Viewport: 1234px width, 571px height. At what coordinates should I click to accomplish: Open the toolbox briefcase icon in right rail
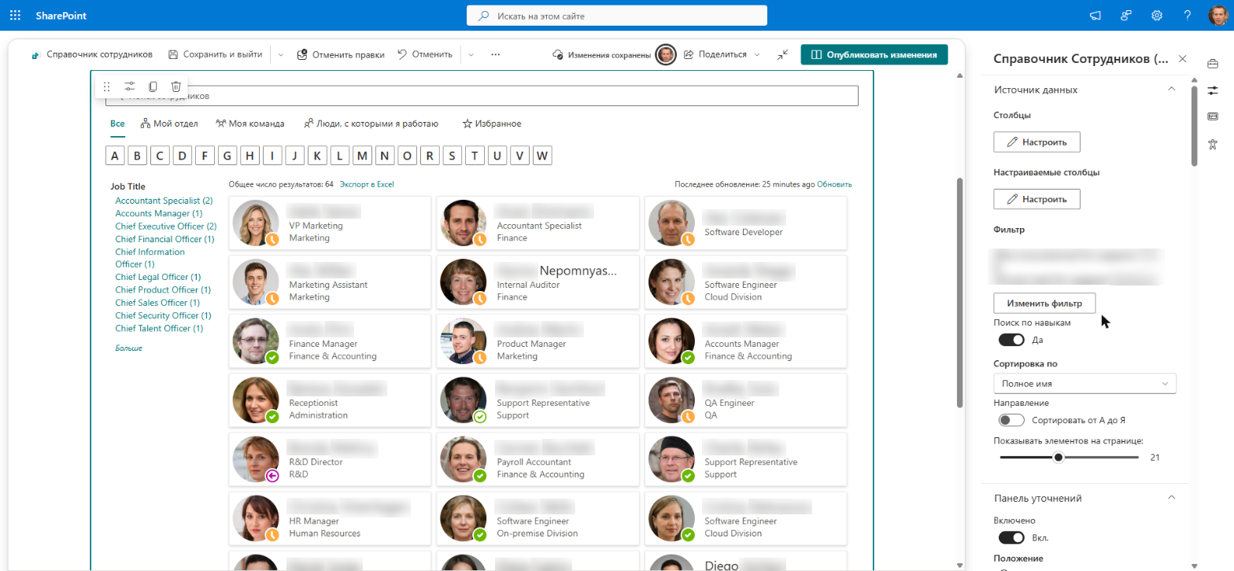pyautogui.click(x=1213, y=64)
